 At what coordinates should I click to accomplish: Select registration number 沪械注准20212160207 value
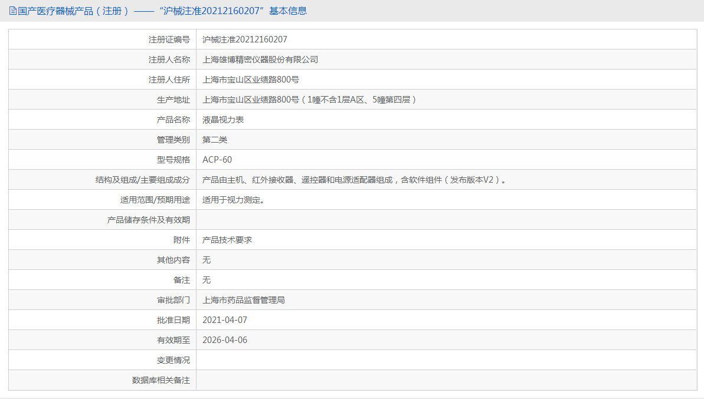[245, 39]
